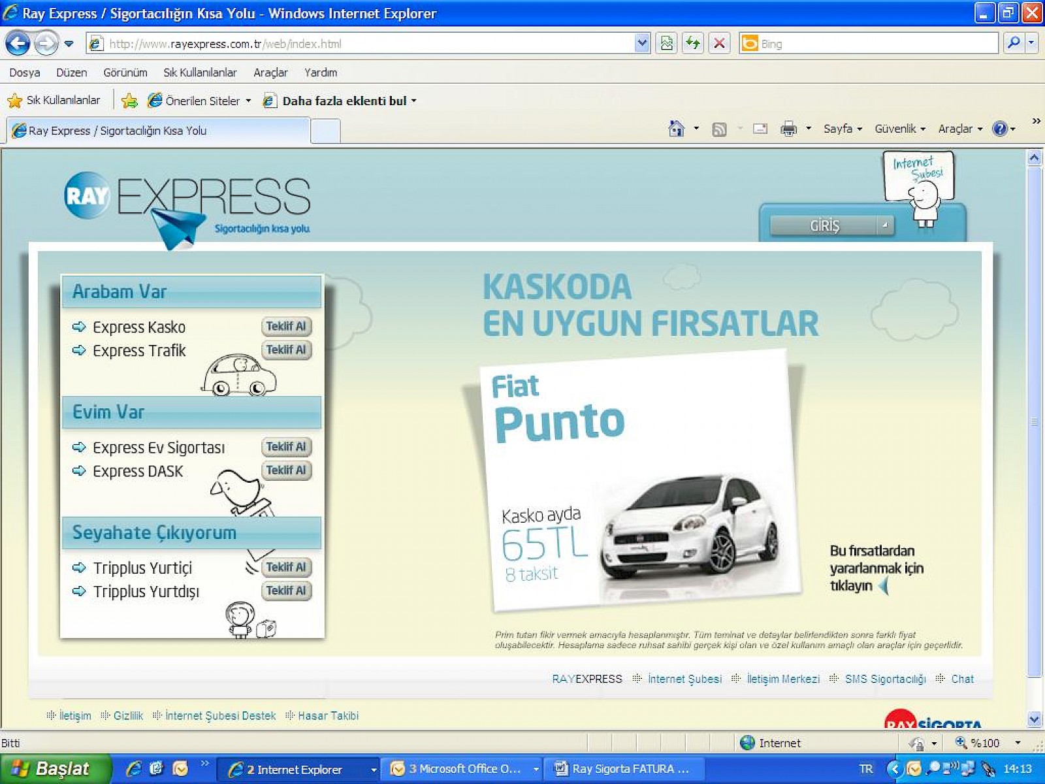Click the Bing search magnifier icon
1045x784 pixels.
[1013, 44]
